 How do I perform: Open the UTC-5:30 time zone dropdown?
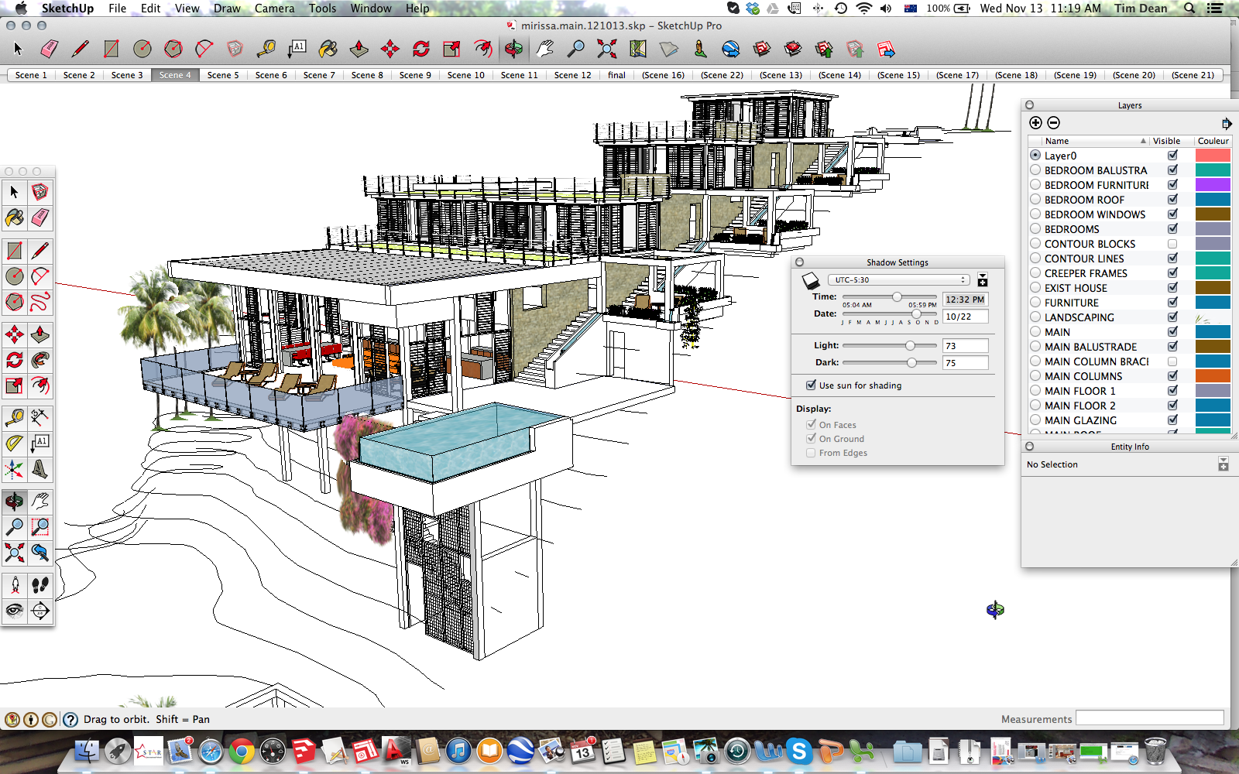pos(898,279)
